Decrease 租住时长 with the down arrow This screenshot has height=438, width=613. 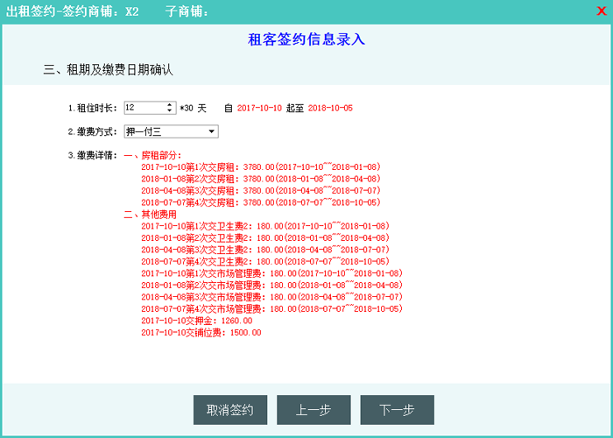pos(170,111)
